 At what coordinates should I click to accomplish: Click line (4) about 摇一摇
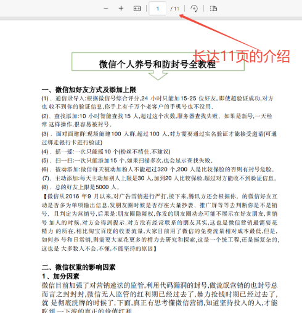[x=106, y=152]
